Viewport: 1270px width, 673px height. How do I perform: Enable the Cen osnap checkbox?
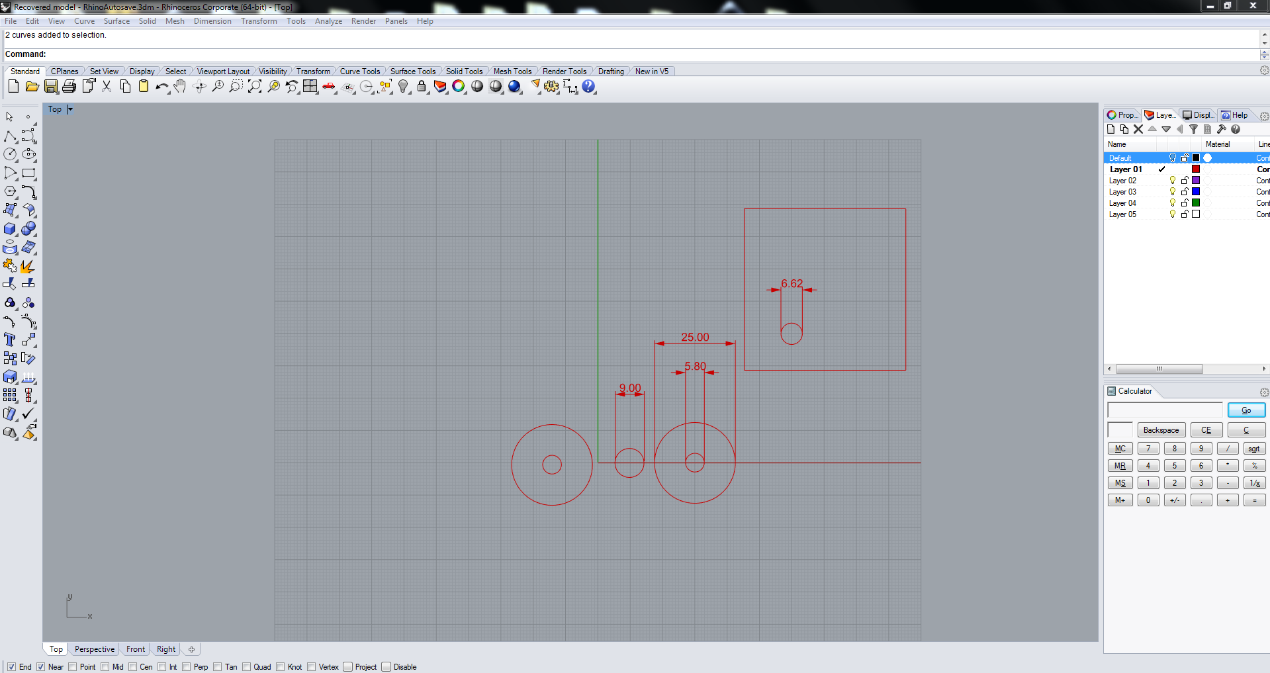[x=133, y=666]
